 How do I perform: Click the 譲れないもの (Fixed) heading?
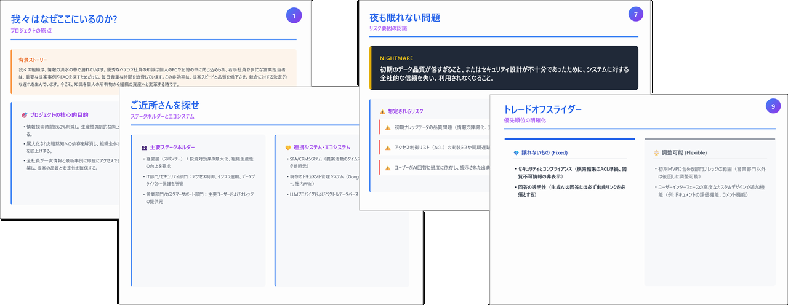pos(545,152)
